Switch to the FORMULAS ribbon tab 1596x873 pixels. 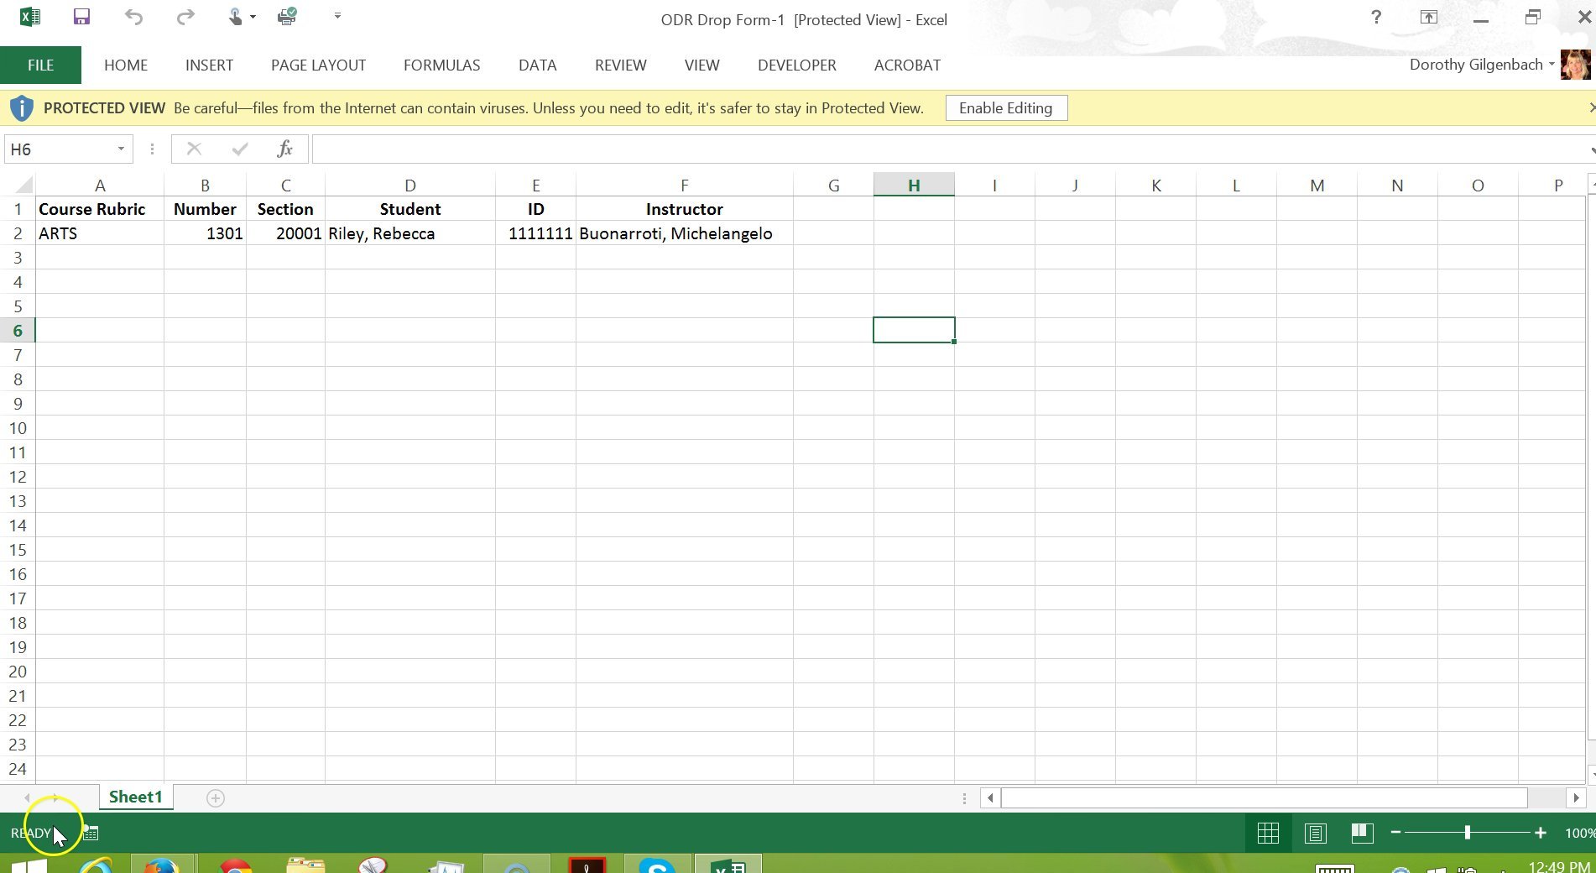(441, 65)
